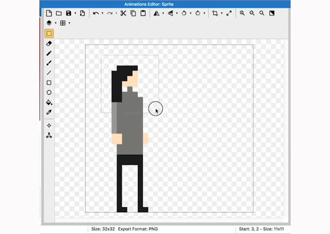Select the Paint Bucket fill tool
Screen dimensions: 330x234
tap(49, 102)
